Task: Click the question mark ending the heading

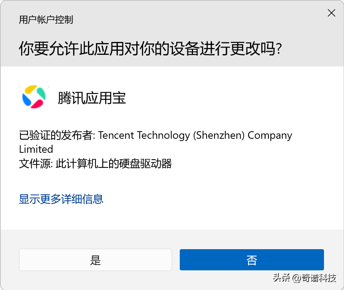Action: (279, 49)
